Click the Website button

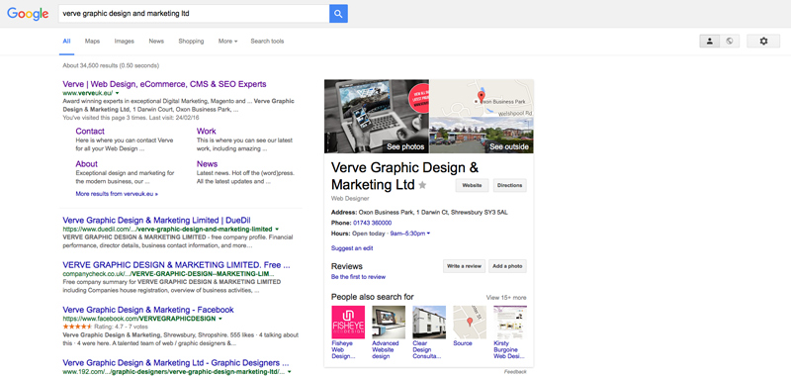(x=473, y=185)
